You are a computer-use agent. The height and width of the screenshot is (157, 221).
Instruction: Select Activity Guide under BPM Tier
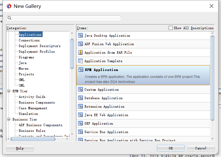click(x=32, y=97)
